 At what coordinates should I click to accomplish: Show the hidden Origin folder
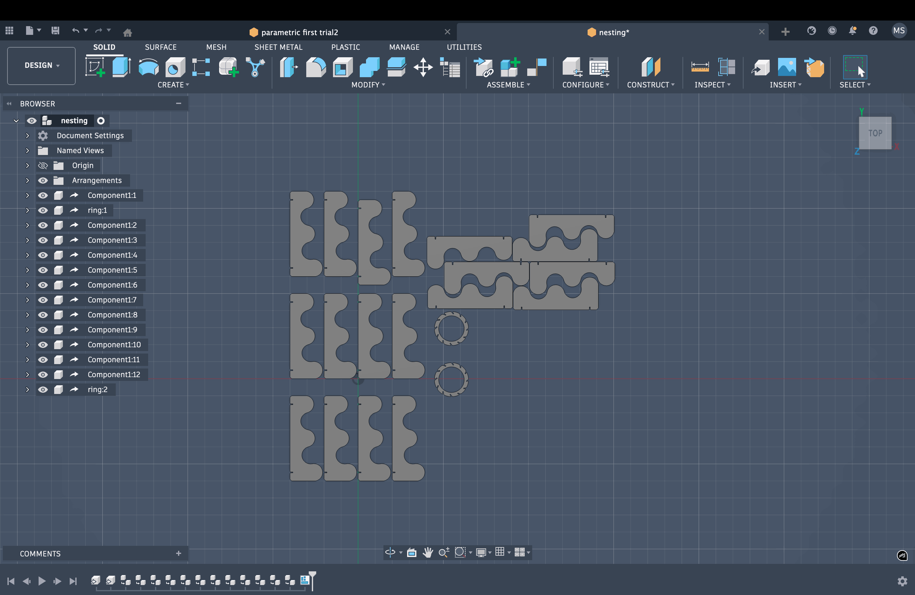(x=43, y=165)
